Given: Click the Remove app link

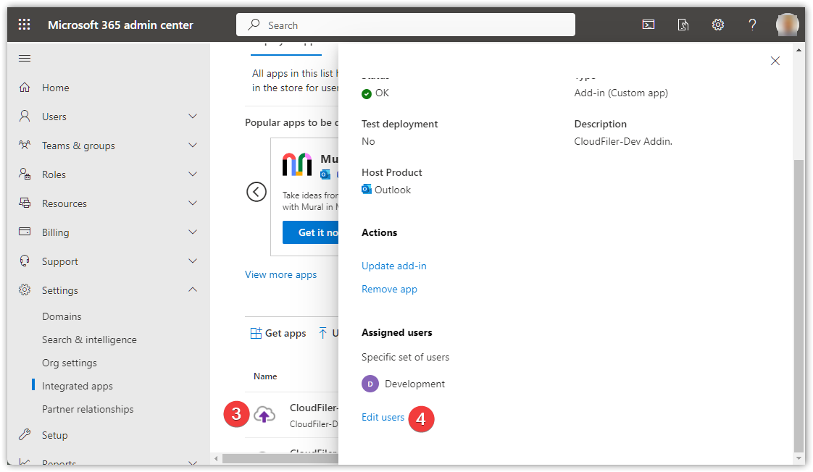Looking at the screenshot, I should pos(389,289).
